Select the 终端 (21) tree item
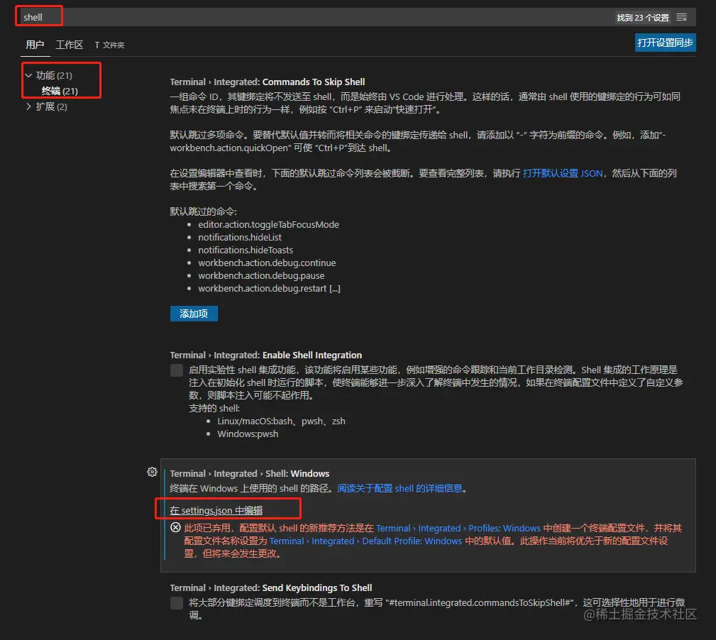716x640 pixels. point(60,91)
